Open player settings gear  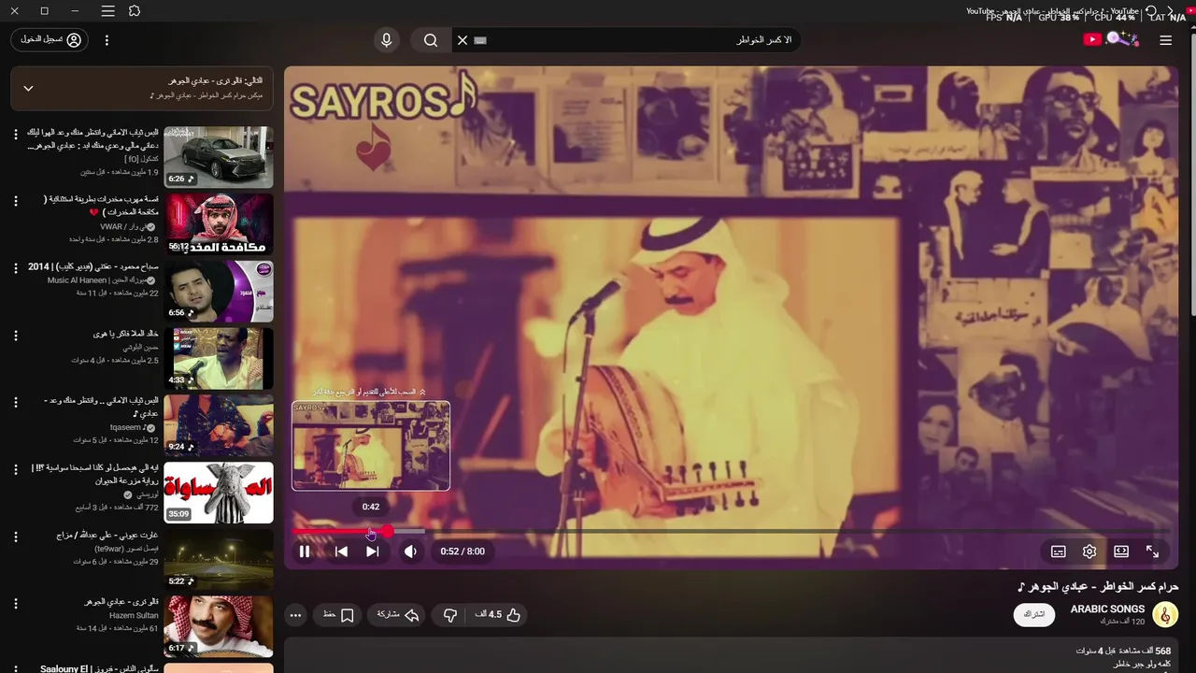[x=1089, y=551]
